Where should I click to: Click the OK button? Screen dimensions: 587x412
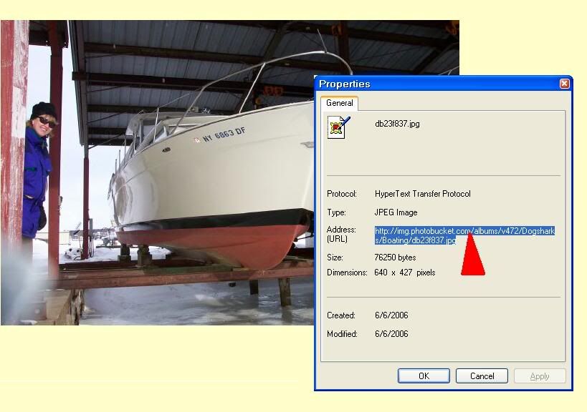(x=424, y=376)
